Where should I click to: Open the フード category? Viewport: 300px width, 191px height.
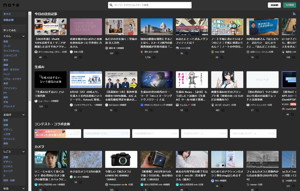[7, 46]
